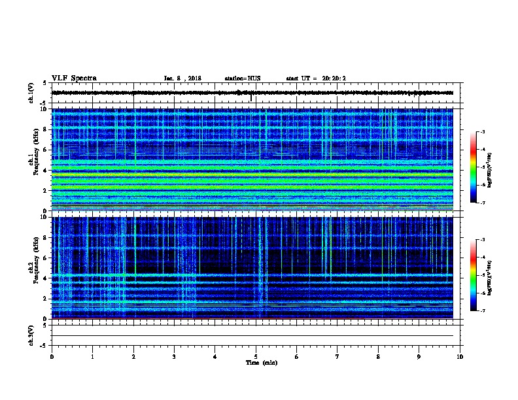Screen dimensions: 518x400
Task: Click the ch.2 spectrogram color scale bar
Action: [473, 275]
